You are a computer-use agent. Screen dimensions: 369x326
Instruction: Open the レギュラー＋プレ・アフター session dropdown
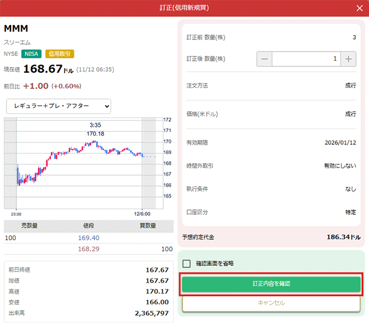click(x=58, y=106)
